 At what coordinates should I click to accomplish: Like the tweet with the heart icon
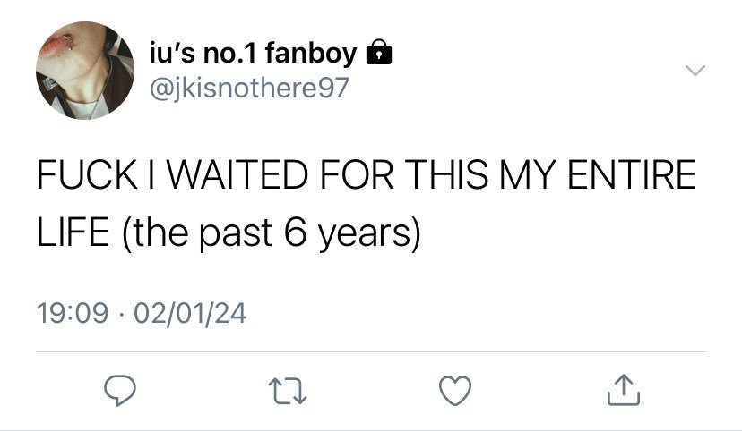click(x=456, y=390)
